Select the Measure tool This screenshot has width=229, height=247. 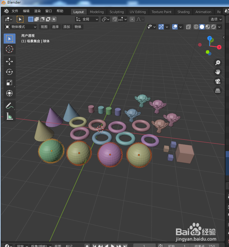[x=9, y=116]
